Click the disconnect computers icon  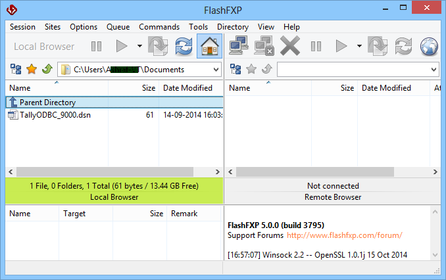point(264,45)
